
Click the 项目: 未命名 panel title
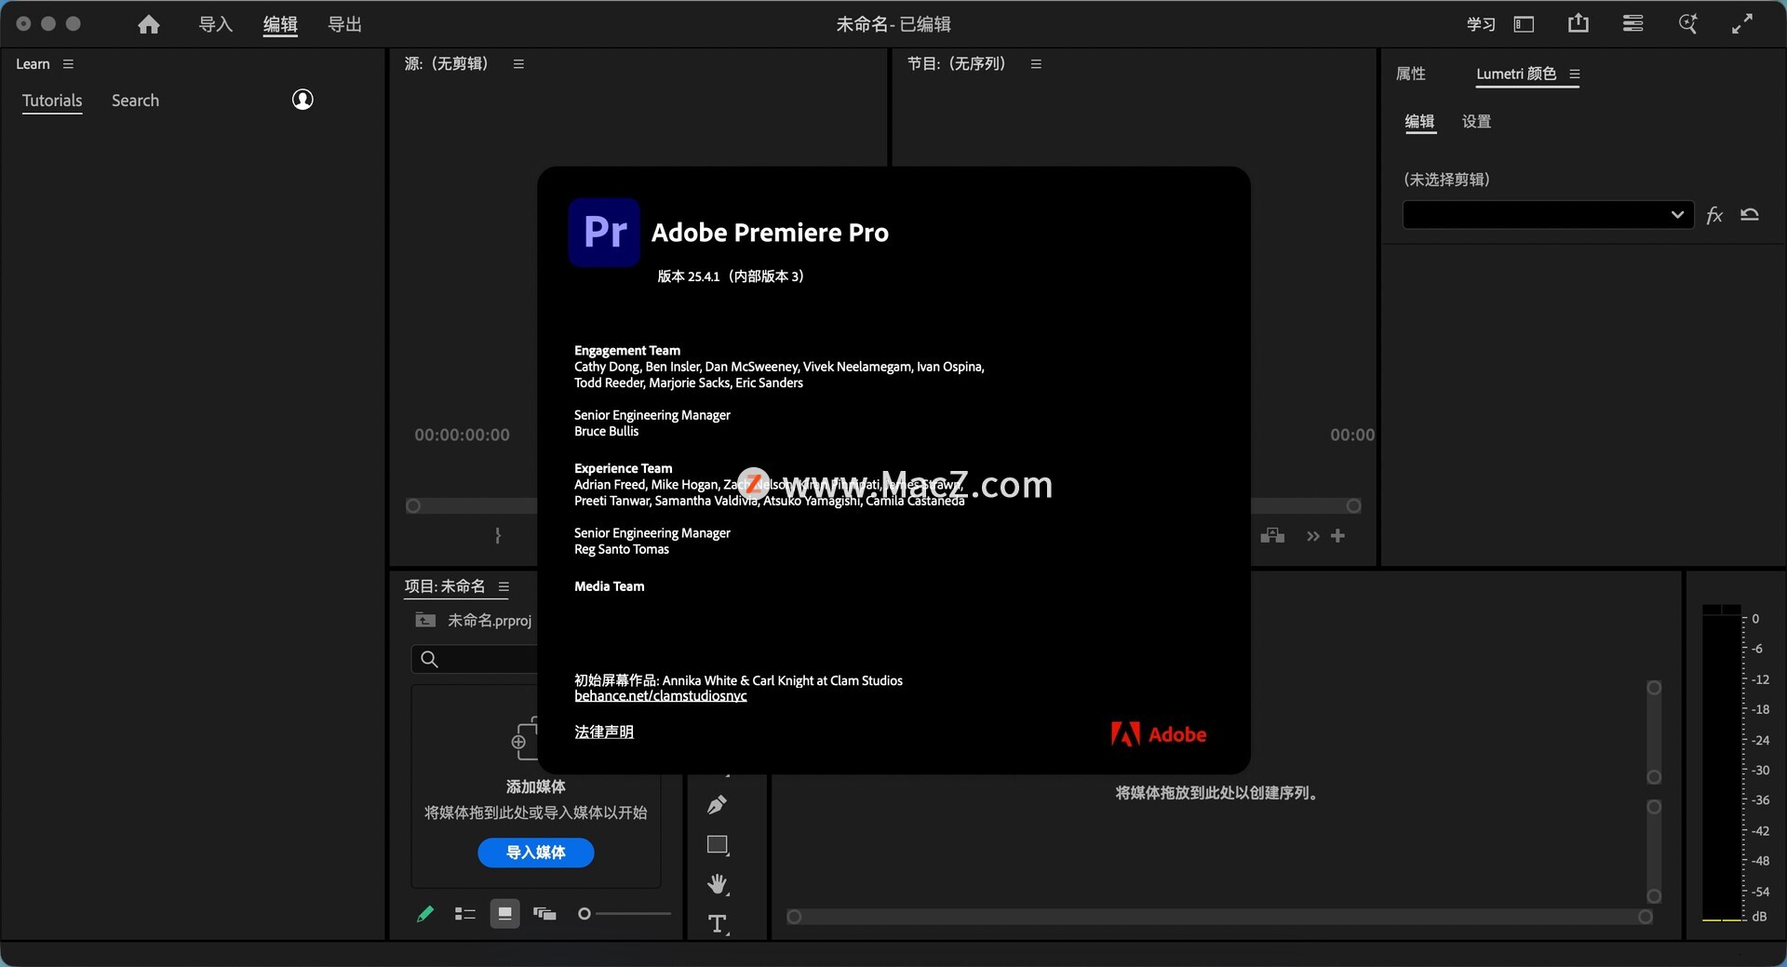(445, 586)
